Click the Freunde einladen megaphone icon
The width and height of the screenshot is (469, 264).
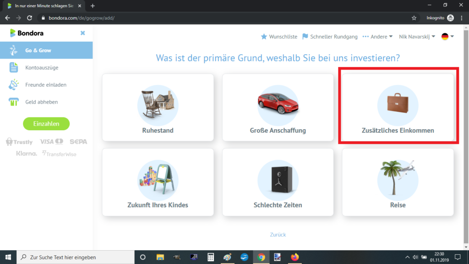(x=13, y=85)
